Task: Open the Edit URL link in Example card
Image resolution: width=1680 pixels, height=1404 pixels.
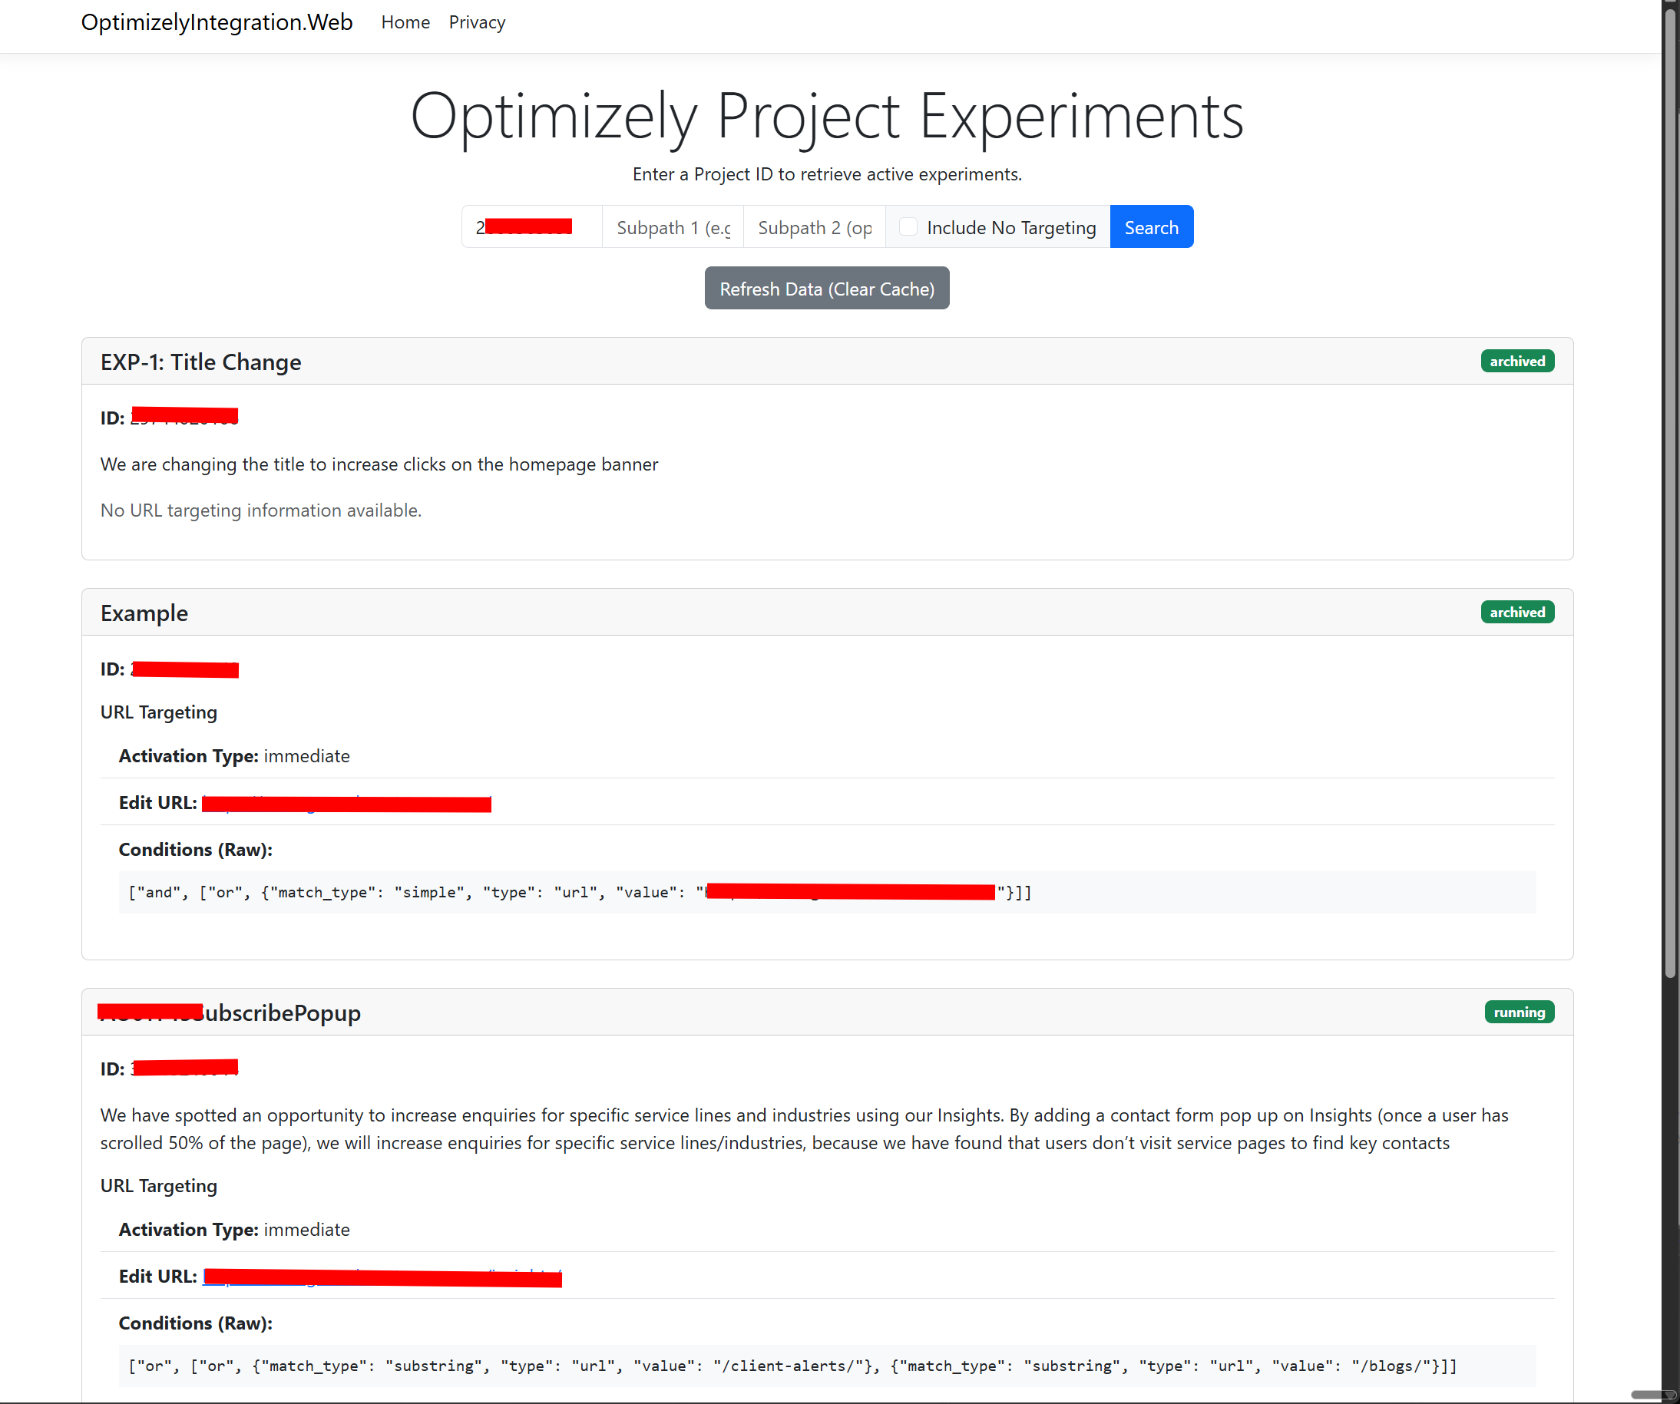Action: point(346,804)
